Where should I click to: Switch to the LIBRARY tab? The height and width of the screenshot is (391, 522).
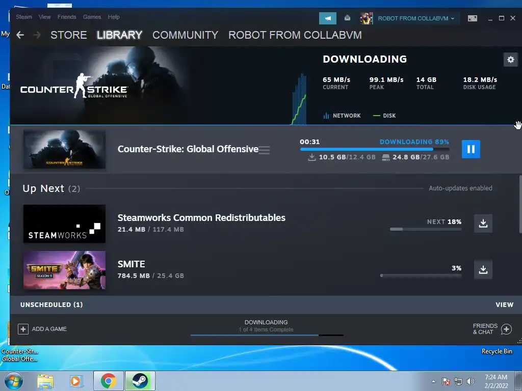[x=119, y=35]
